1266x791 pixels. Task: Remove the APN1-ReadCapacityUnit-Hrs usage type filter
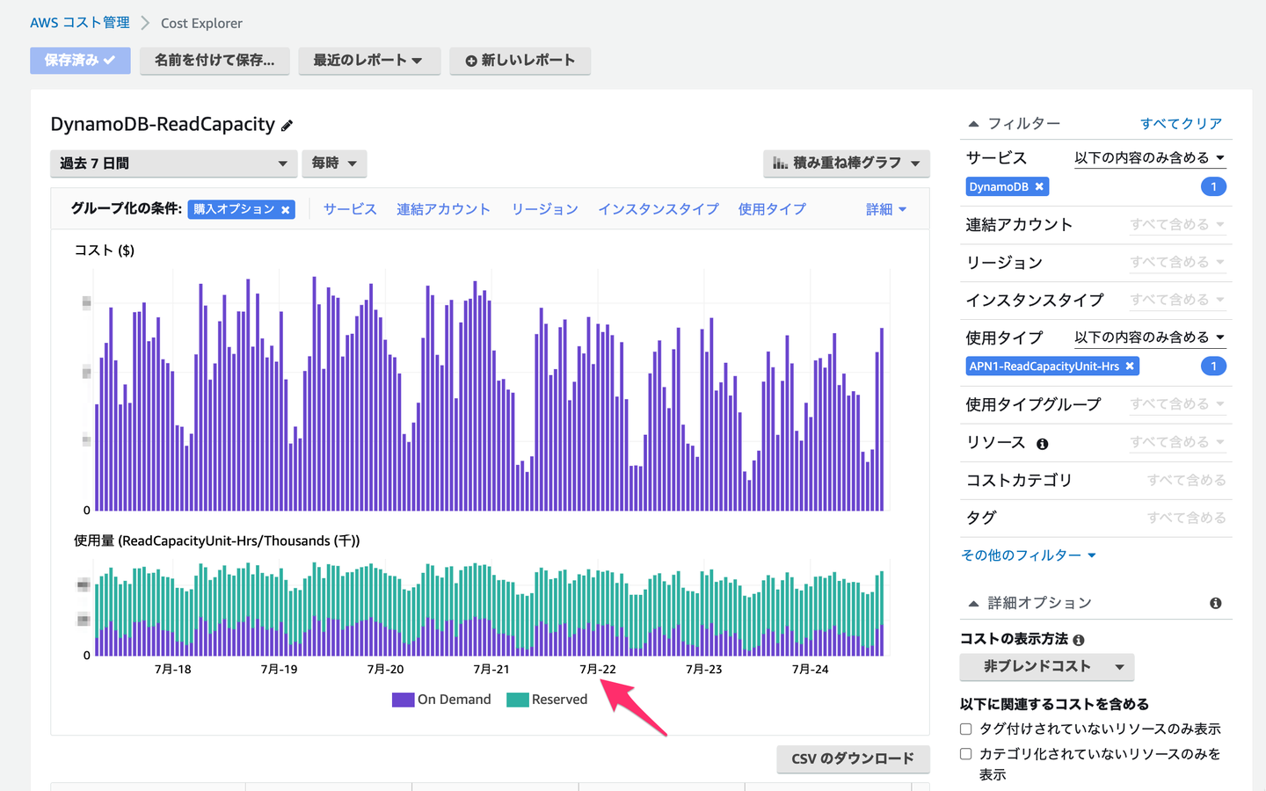1130,366
